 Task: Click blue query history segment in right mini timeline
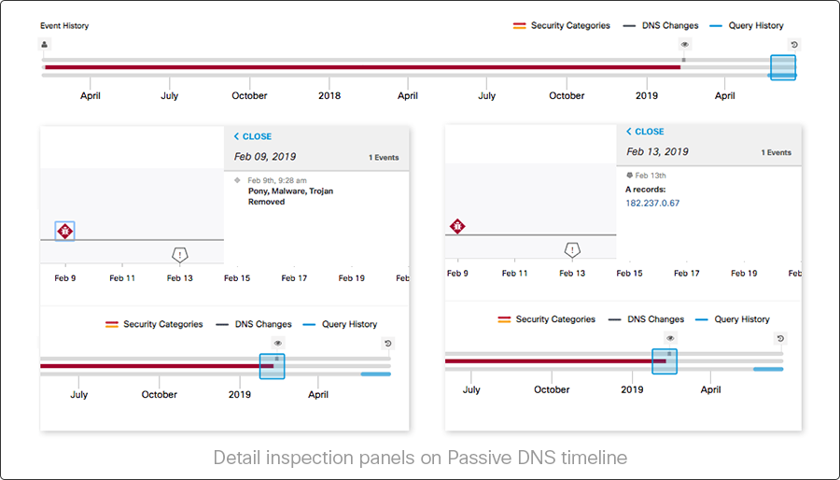click(768, 369)
